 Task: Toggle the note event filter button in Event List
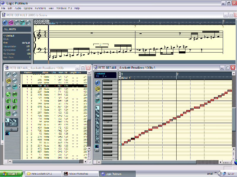[x=8, y=94]
